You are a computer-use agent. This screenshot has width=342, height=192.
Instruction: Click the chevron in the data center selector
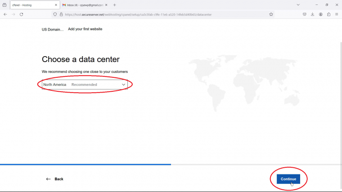pos(123,85)
